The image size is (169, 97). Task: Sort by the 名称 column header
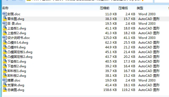point(5,8)
